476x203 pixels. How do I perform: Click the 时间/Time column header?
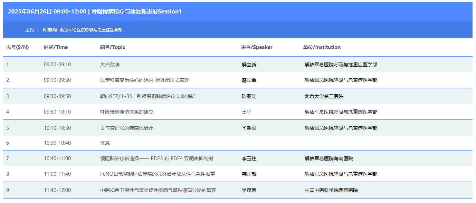point(56,47)
